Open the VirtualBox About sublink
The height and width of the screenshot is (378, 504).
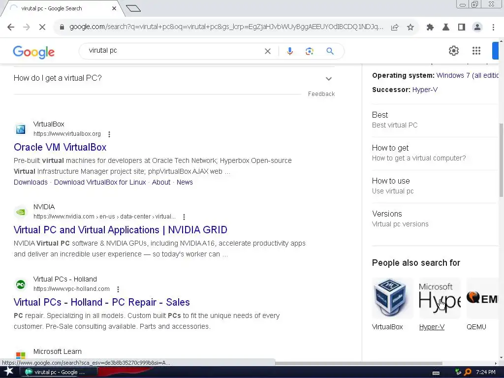161,182
